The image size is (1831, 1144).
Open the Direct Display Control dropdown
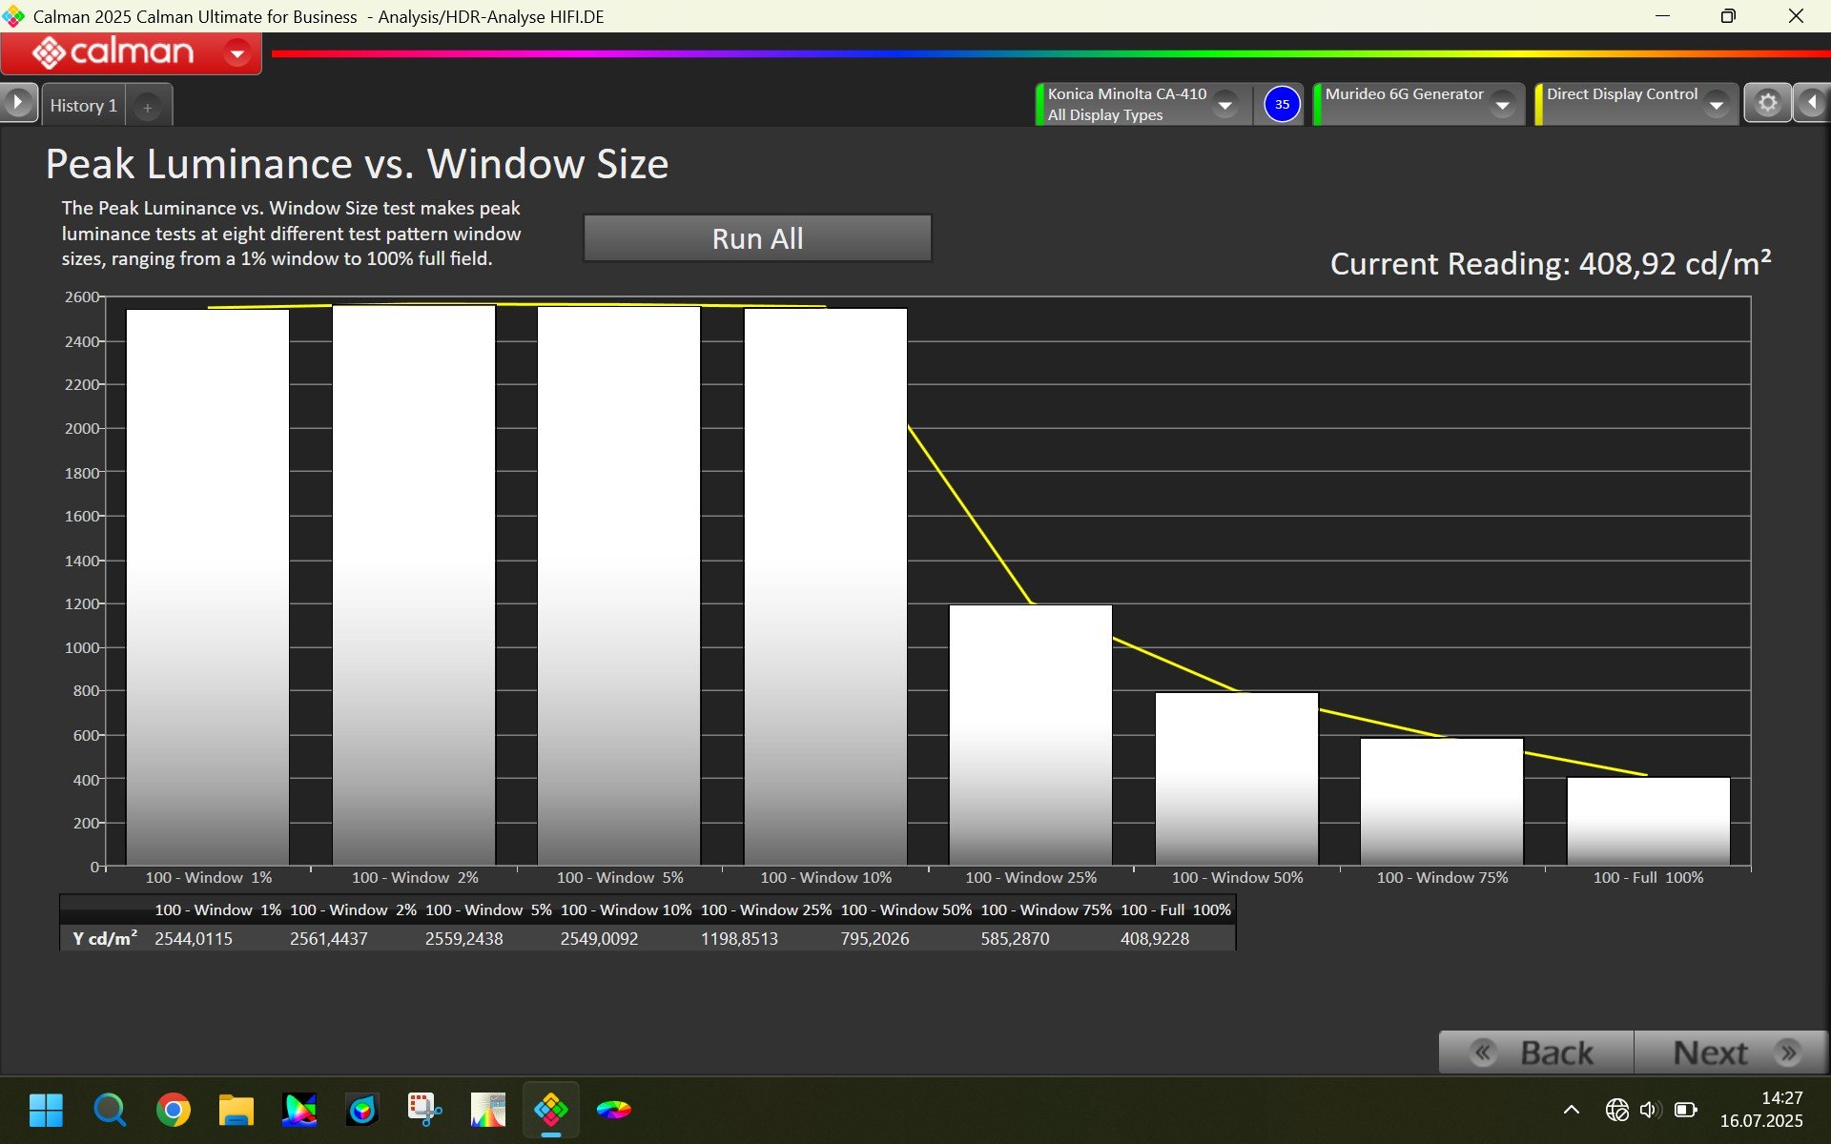(x=1716, y=105)
